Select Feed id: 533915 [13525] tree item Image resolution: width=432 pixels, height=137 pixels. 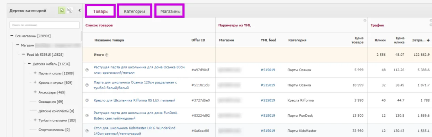(x=45, y=55)
